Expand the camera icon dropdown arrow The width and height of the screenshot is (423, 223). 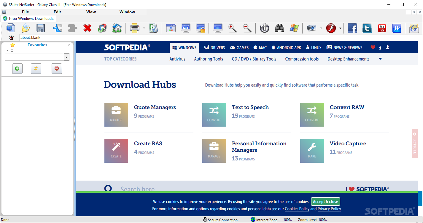321,28
